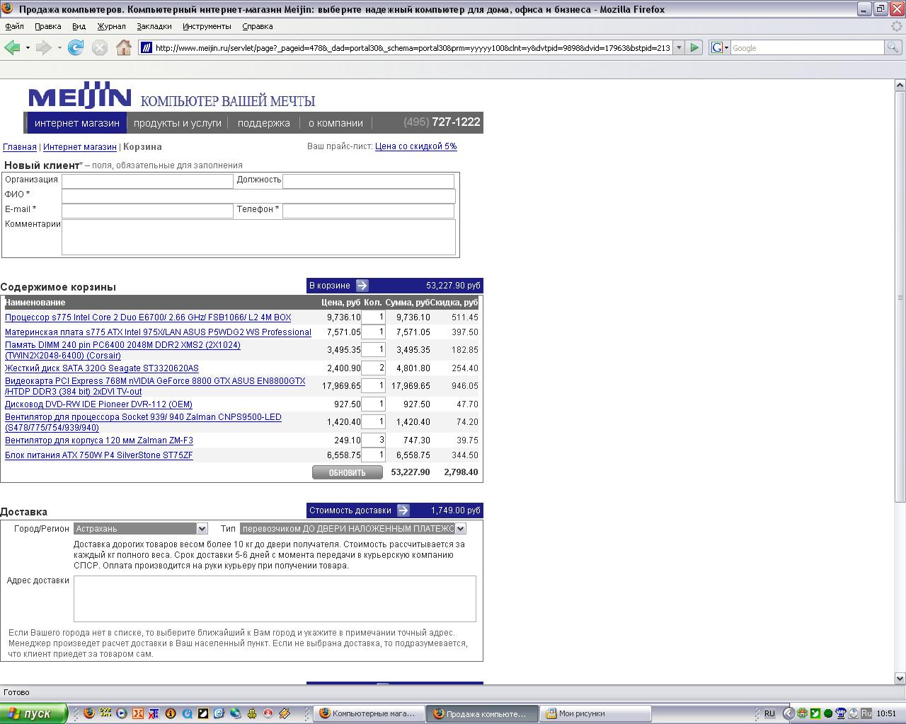
Task: Click into the Комментарии text area
Action: coord(258,237)
